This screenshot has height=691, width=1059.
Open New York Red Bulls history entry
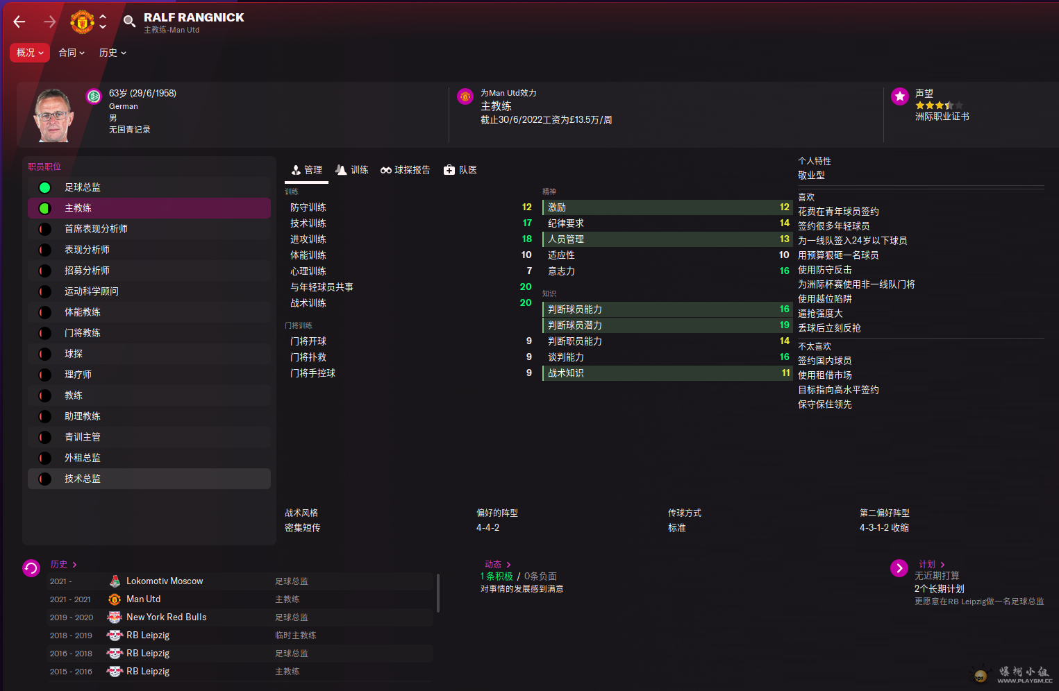point(240,617)
